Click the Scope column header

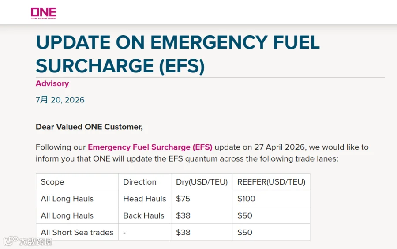coord(77,182)
